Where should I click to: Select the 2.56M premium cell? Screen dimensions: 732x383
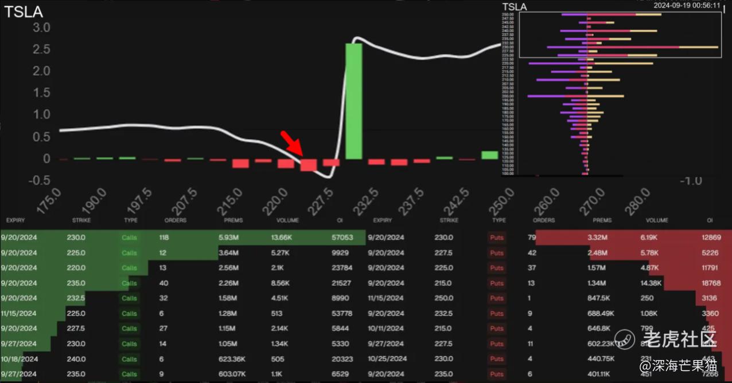pos(230,268)
